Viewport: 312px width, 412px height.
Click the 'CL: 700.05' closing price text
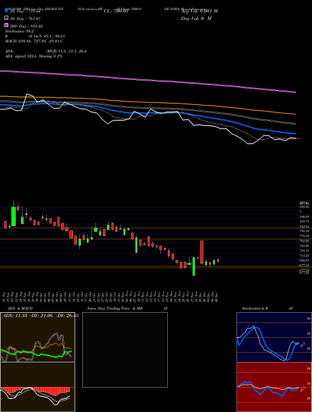116,11
